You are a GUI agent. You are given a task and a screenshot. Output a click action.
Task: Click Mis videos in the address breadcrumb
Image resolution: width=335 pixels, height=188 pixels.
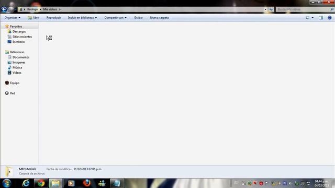pyautogui.click(x=50, y=9)
